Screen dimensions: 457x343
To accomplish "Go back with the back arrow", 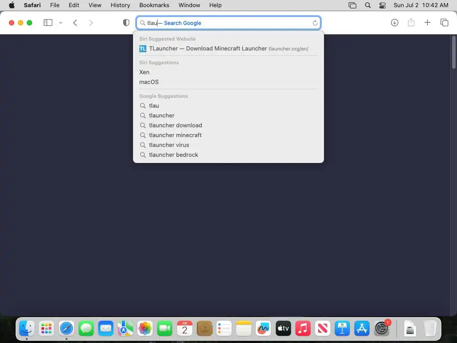I will (x=75, y=23).
